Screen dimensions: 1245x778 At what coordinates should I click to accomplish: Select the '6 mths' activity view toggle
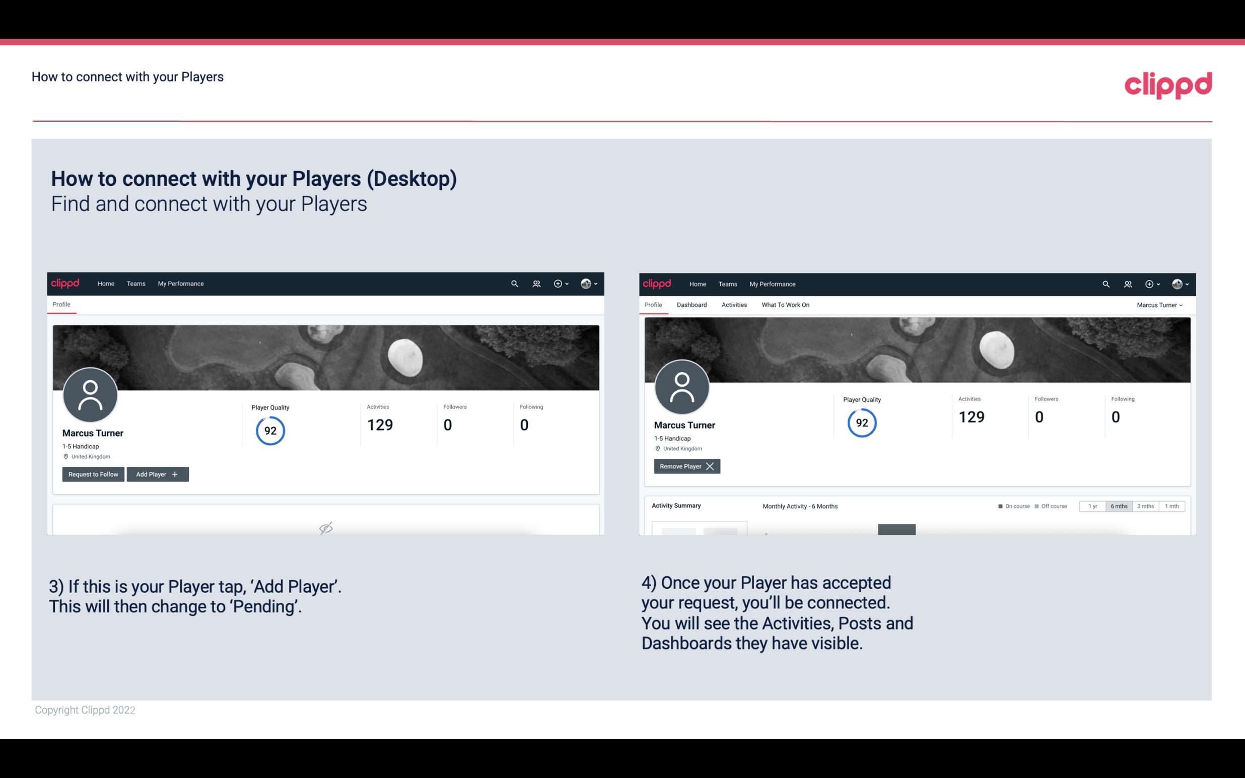pos(1120,506)
